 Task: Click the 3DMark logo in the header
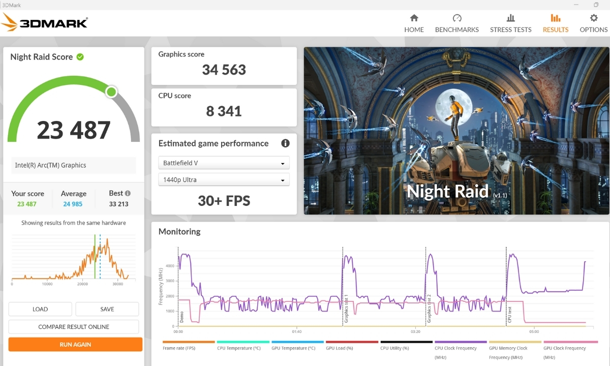[x=44, y=23]
